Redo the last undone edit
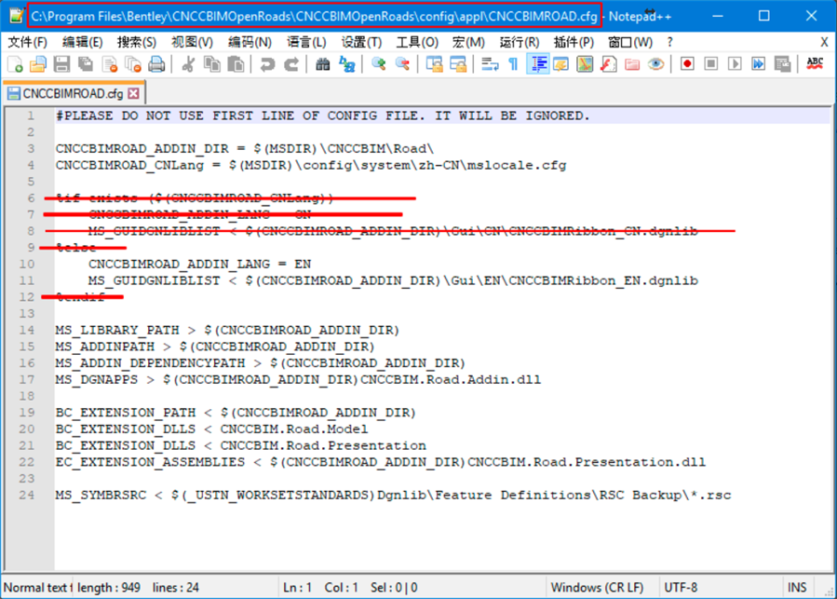 [290, 64]
